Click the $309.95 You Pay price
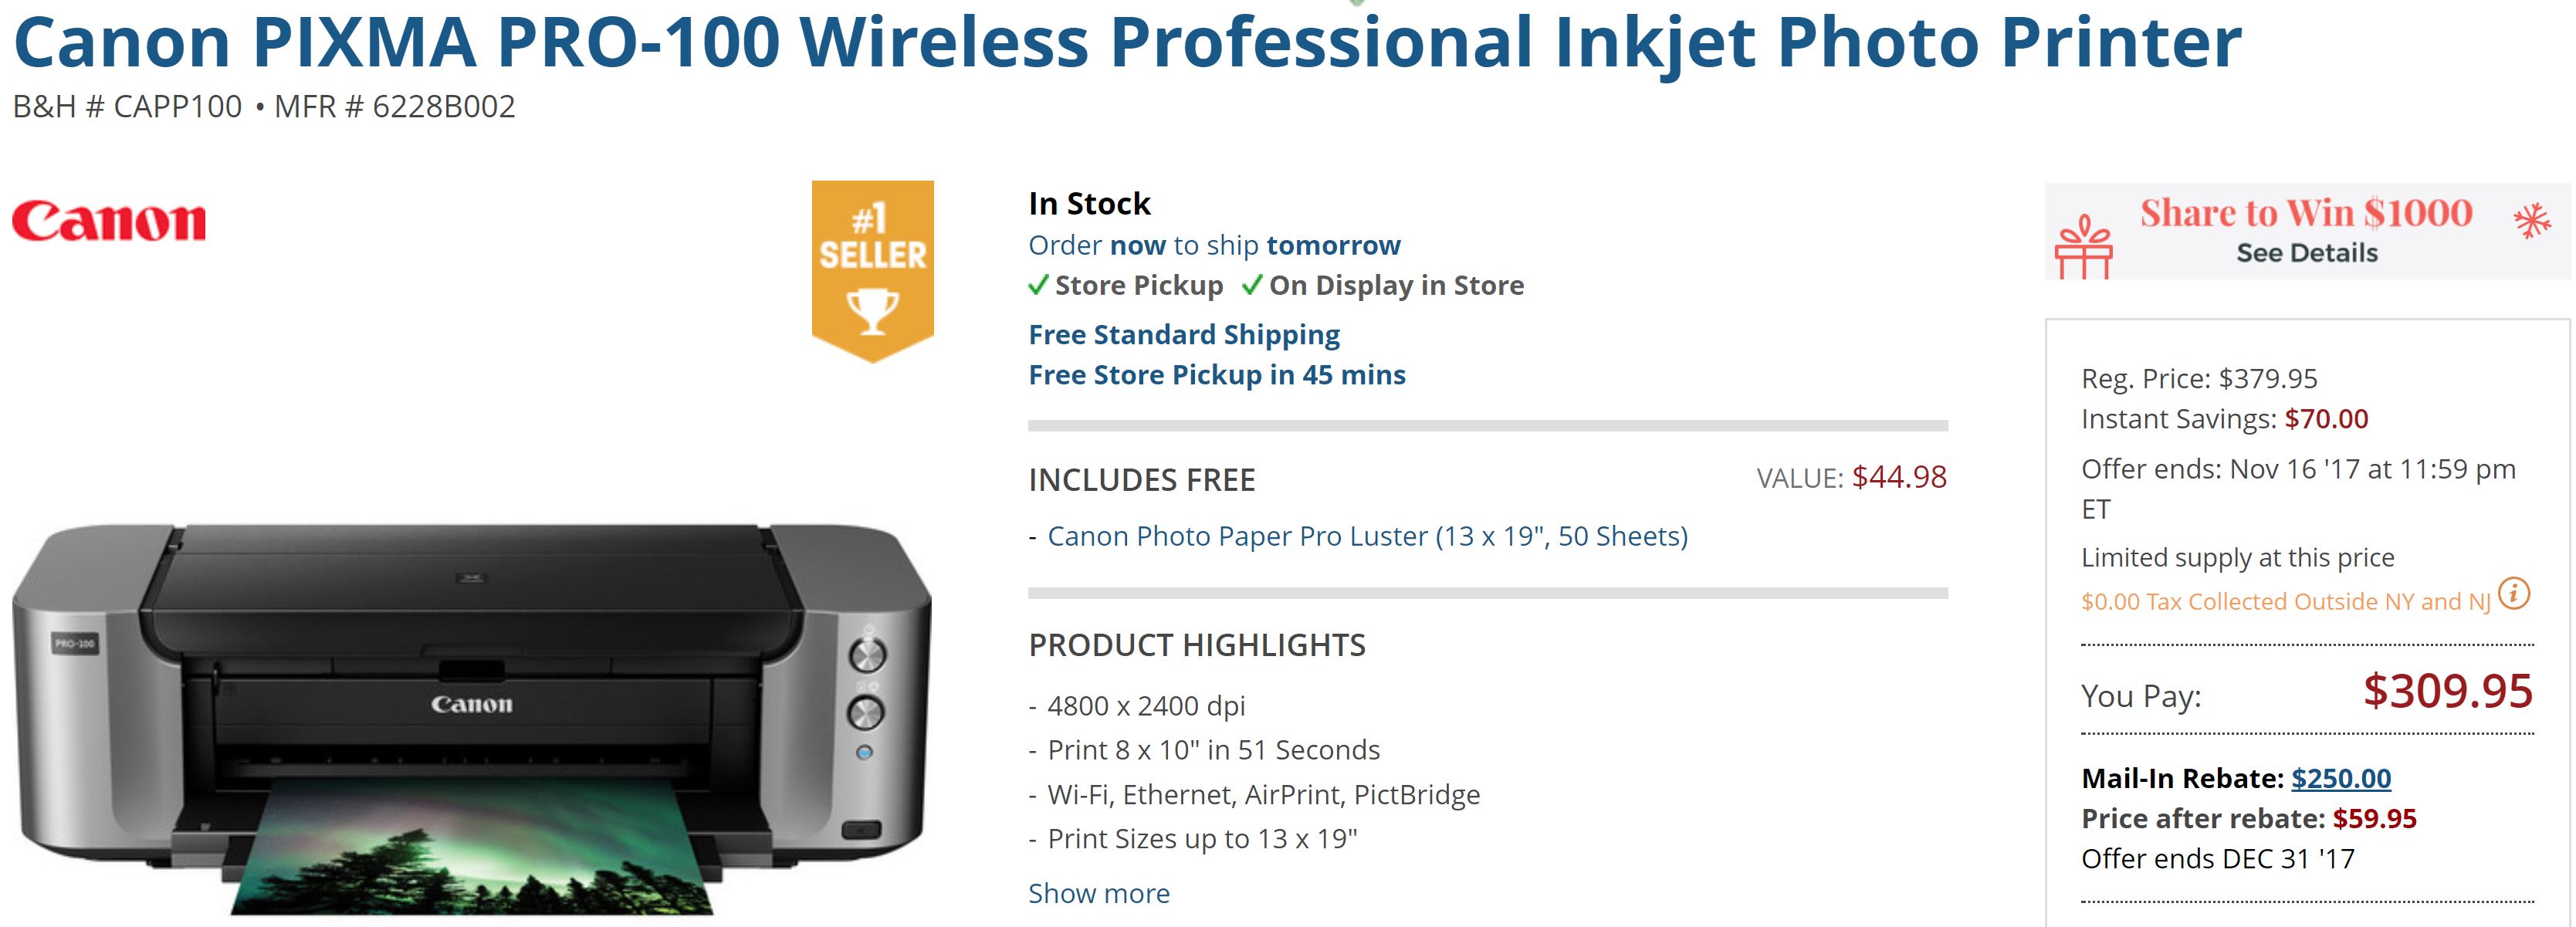Screen dimensions: 2576x927 (x=2447, y=691)
